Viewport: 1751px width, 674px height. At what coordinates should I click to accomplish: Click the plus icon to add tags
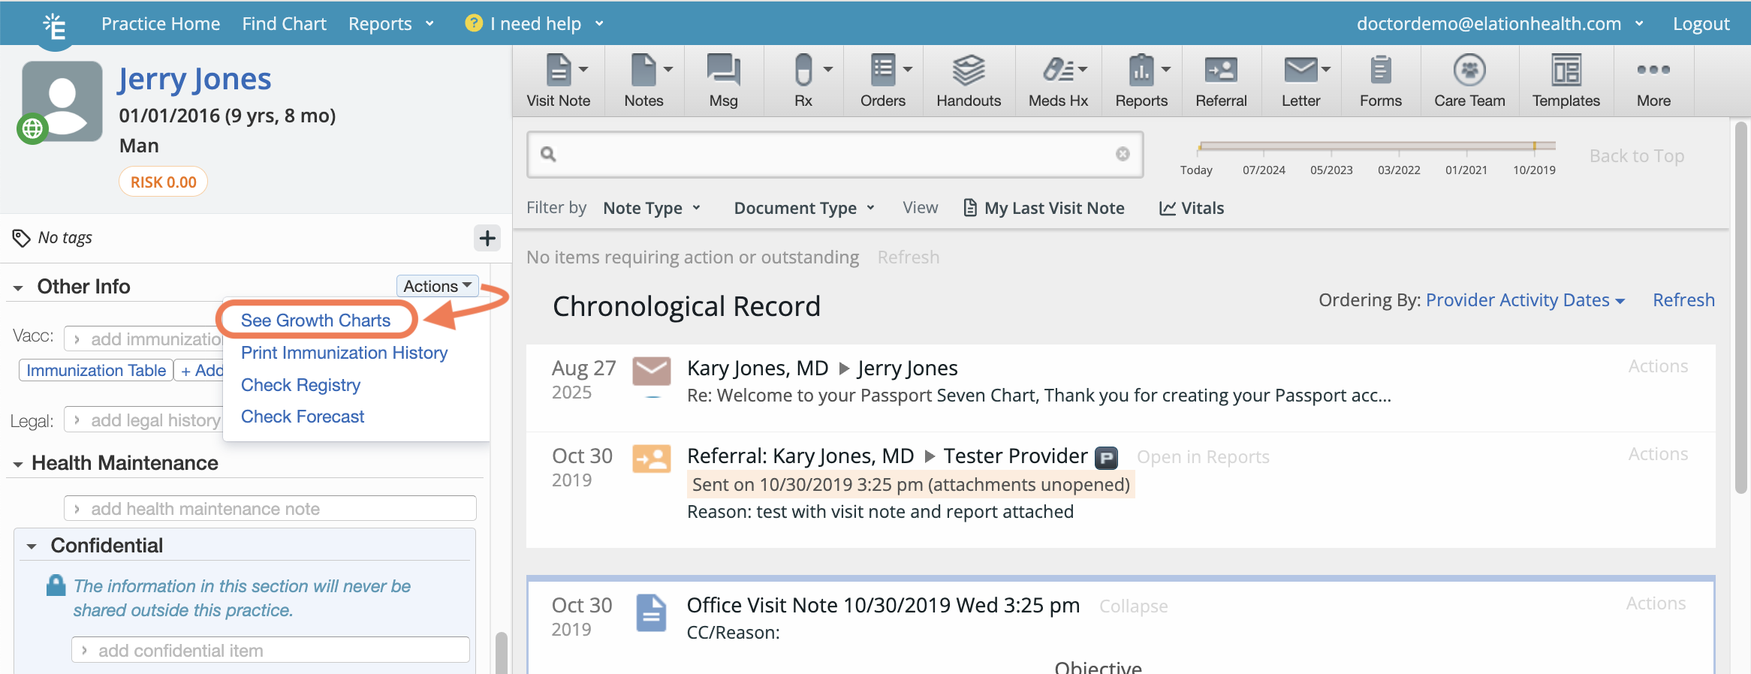click(487, 239)
